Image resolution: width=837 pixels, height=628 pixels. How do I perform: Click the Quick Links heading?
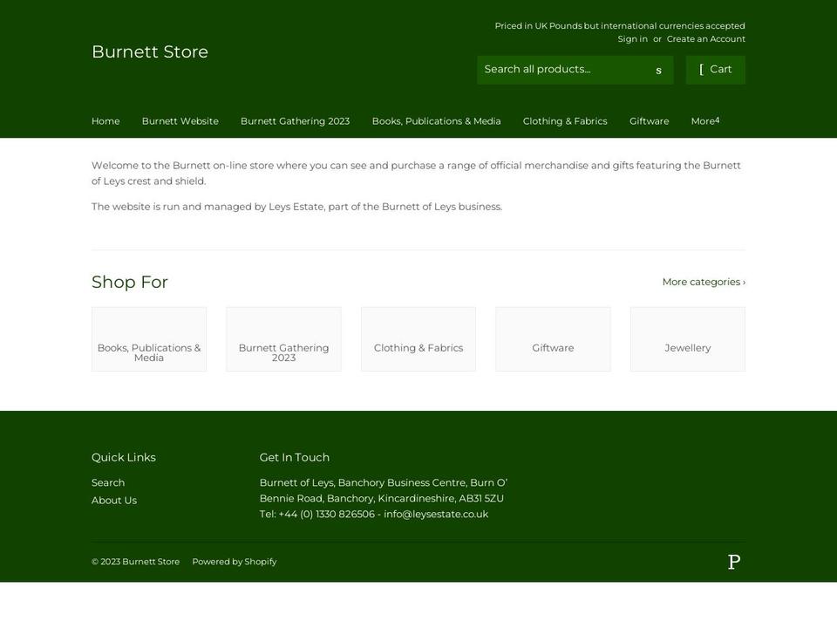(123, 458)
